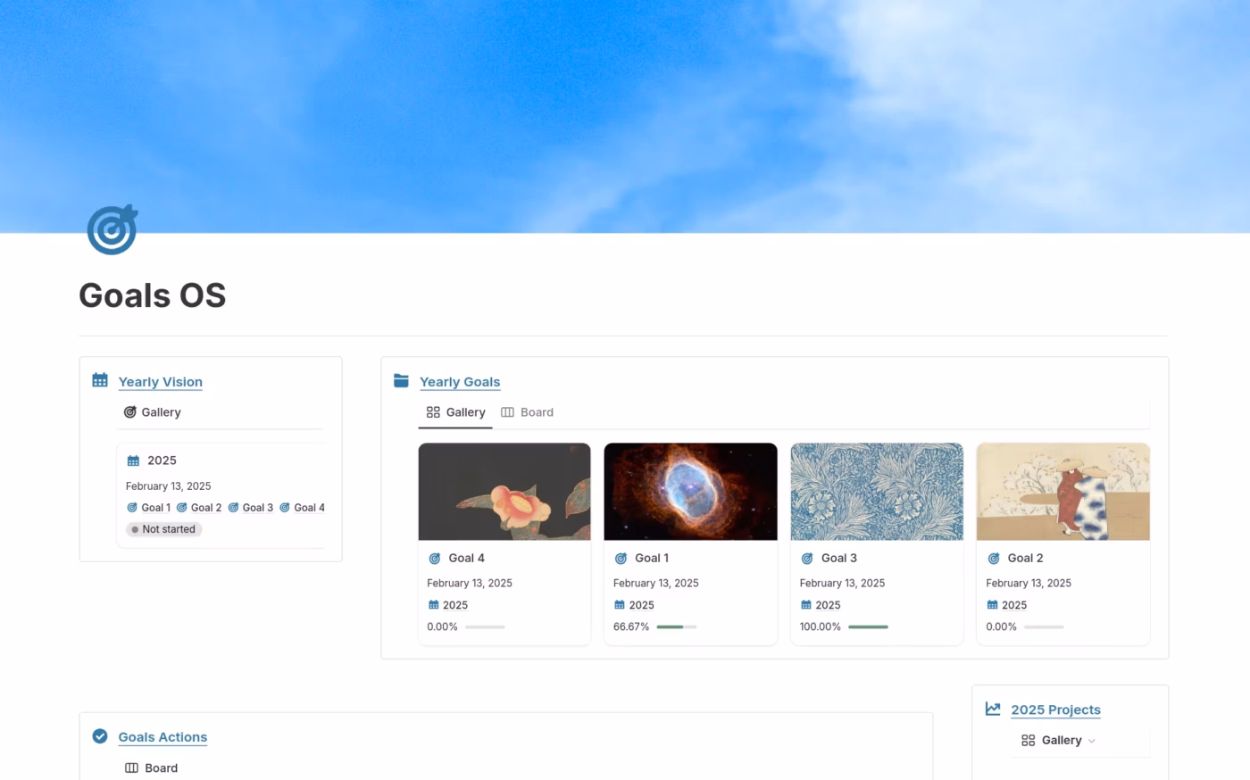Click the February 13, 2025 date on Goal 2
Viewport: 1250px width, 780px height.
pos(1029,583)
